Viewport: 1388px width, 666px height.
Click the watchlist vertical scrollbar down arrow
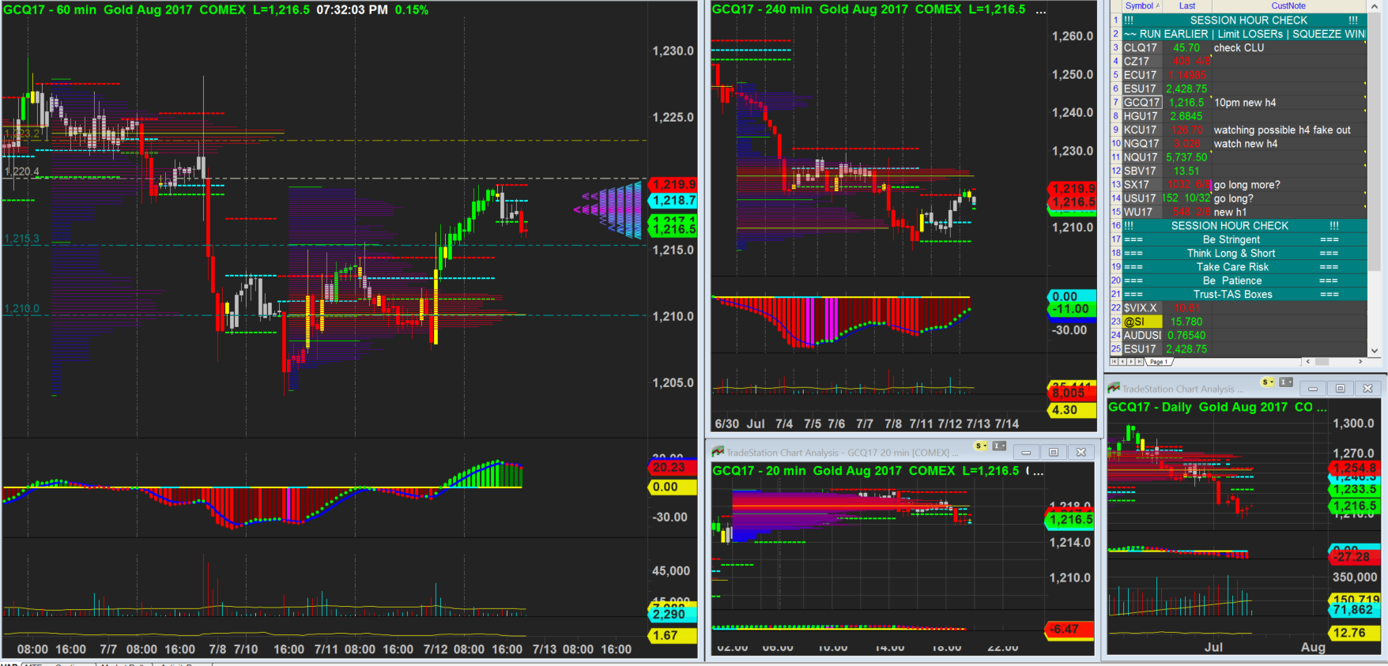pos(1374,351)
